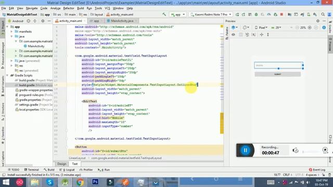Hide the Preview panel with minus icon

coord(324,21)
